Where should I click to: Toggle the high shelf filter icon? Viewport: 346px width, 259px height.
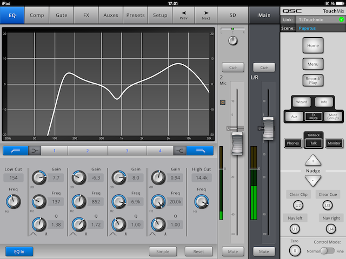tap(180, 151)
